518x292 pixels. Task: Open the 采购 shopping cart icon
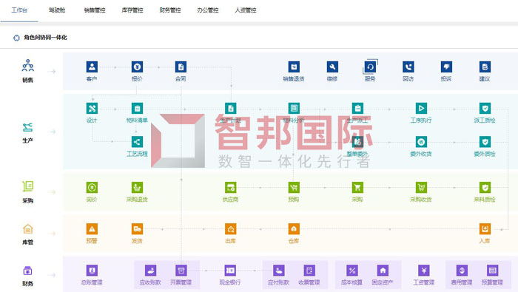[357, 188]
